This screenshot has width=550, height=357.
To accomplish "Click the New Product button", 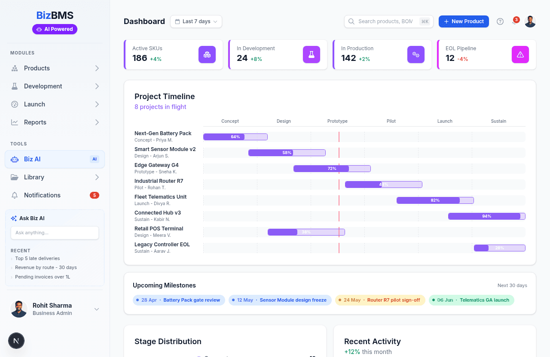I will [464, 21].
